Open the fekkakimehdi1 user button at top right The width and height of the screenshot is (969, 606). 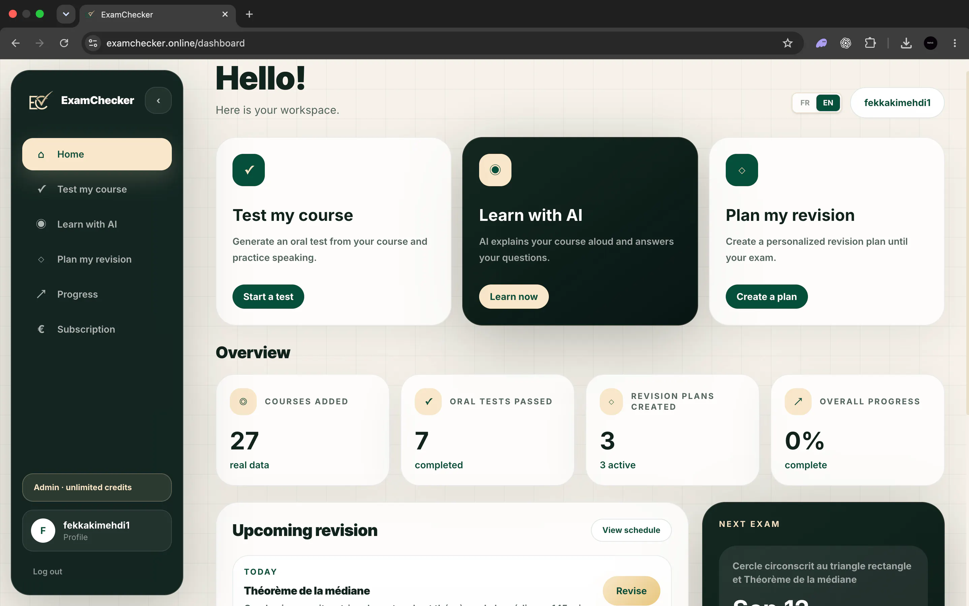[897, 103]
